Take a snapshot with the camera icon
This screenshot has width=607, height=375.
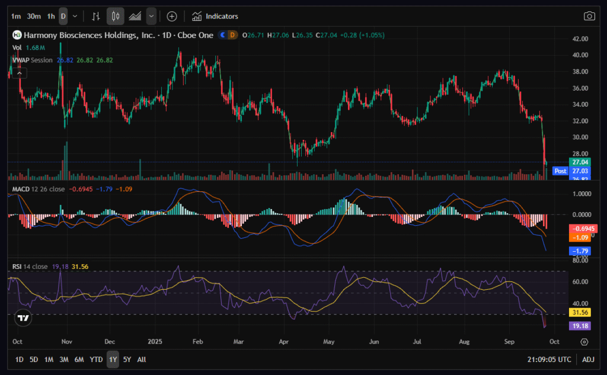point(589,16)
